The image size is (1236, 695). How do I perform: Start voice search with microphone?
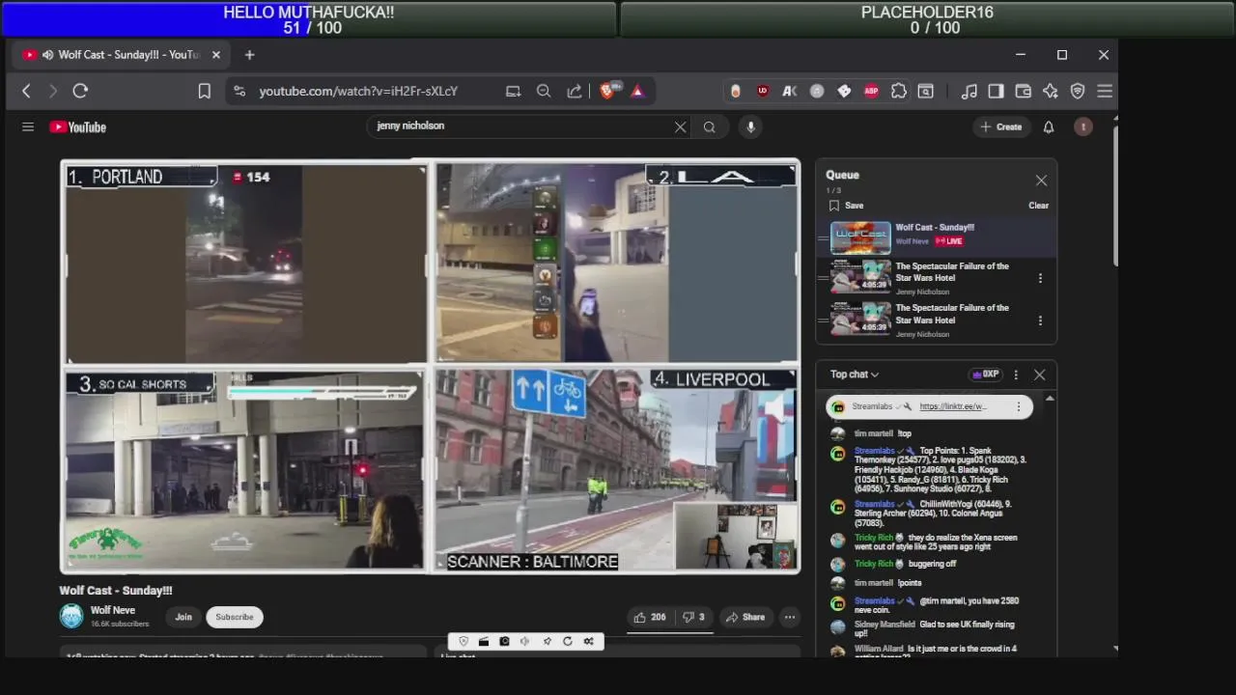click(x=750, y=126)
